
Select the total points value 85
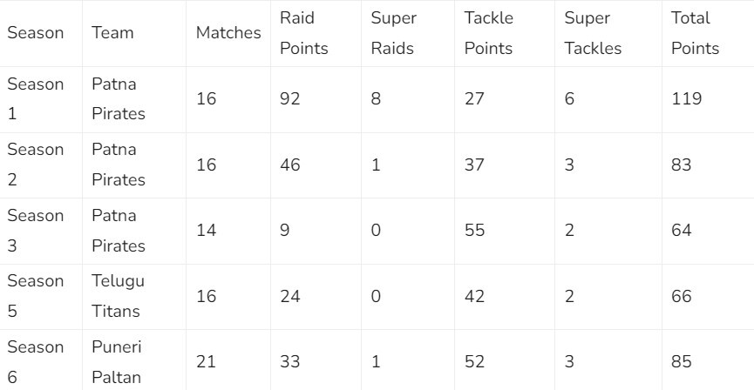(682, 361)
